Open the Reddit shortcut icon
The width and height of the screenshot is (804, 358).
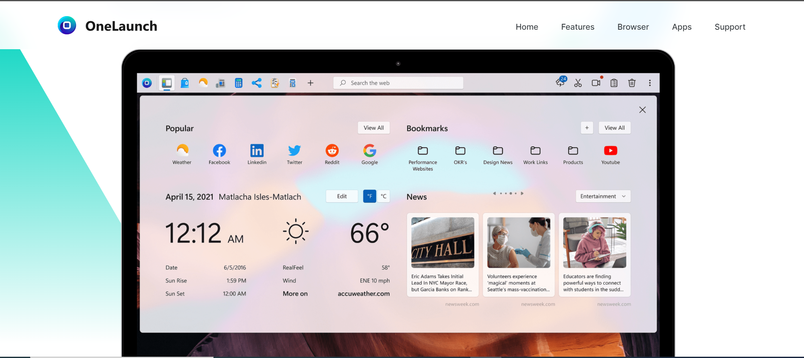[x=332, y=151]
